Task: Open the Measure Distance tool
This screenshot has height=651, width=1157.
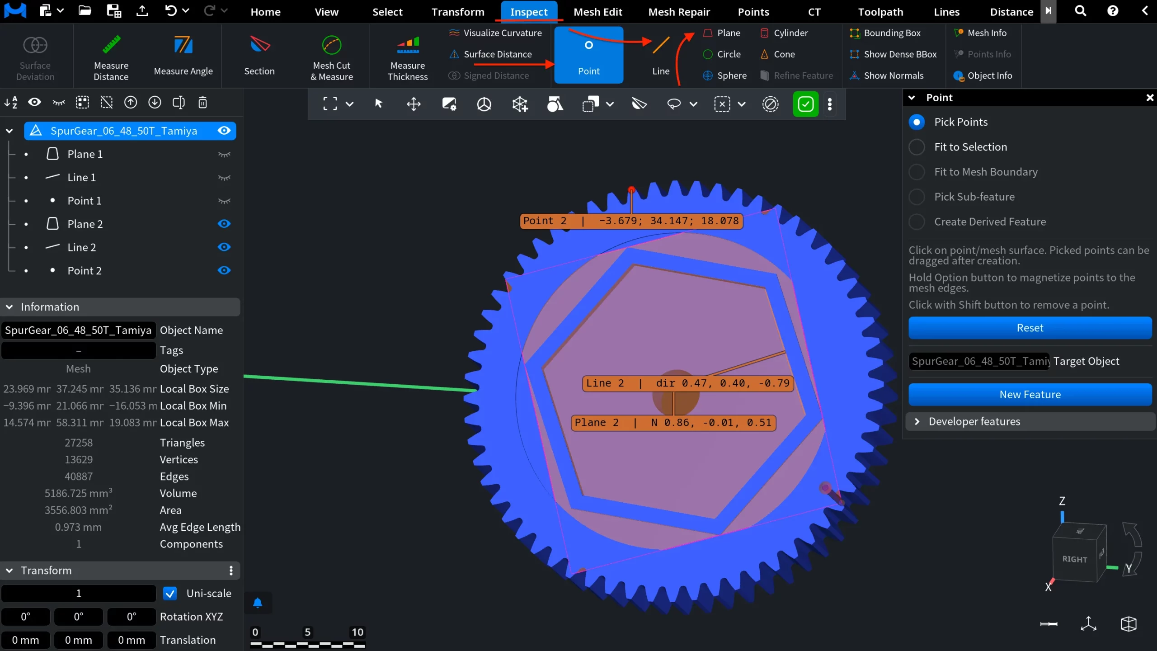Action: click(x=111, y=56)
